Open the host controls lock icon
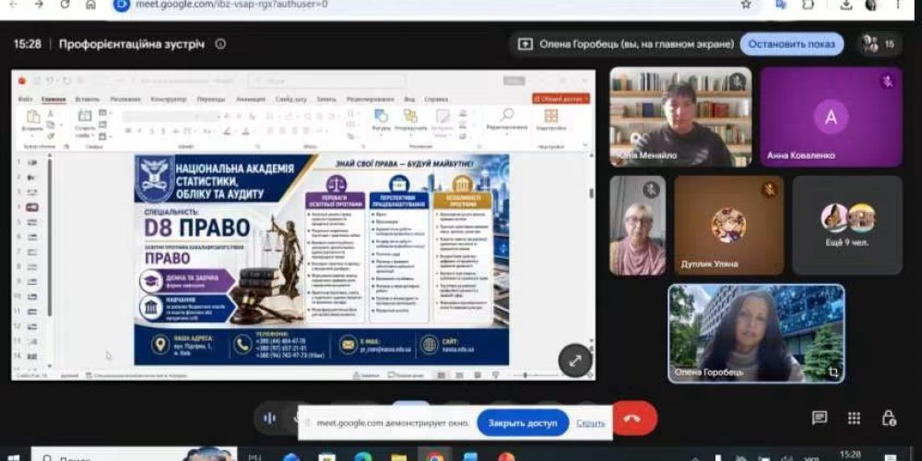 (889, 418)
